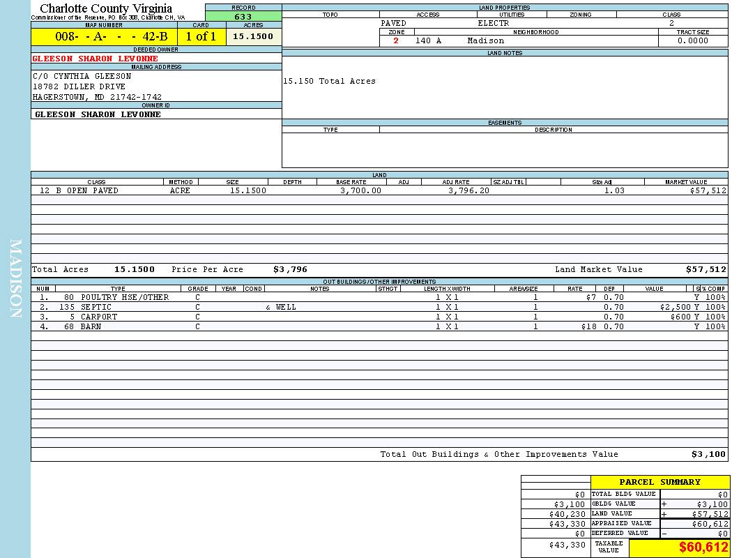Screen dimensions: 732x558
Task: Click the Madison neighborhood value
Action: (485, 41)
